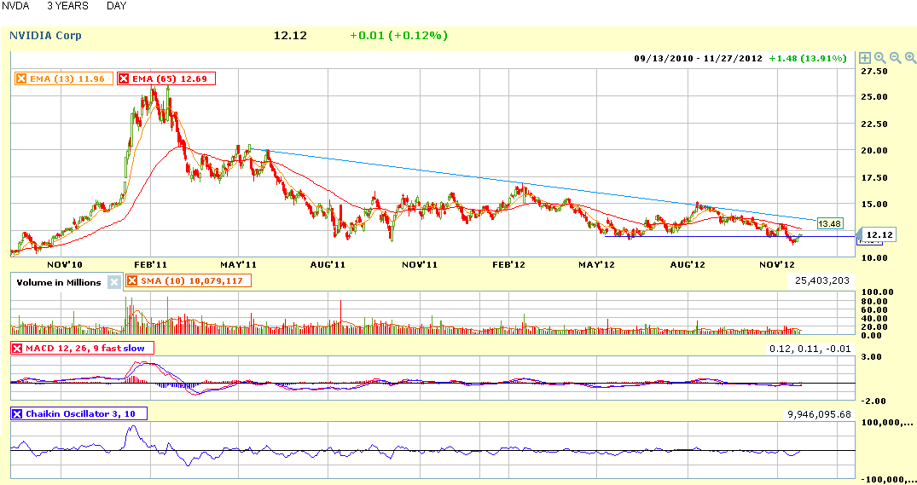The width and height of the screenshot is (917, 485).
Task: Click the 17.50 price axis label
Action: 875,177
